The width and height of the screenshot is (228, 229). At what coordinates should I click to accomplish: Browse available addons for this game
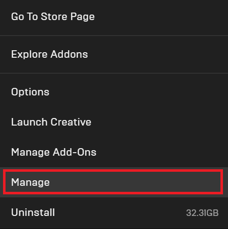(114, 54)
